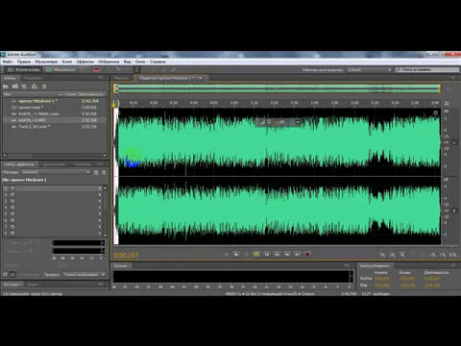Open the workspace selector dropdown
Screen dimensions: 461x346
click(x=370, y=69)
